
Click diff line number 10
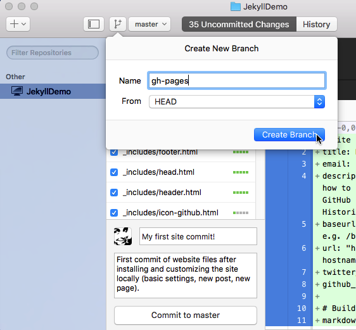point(302,308)
